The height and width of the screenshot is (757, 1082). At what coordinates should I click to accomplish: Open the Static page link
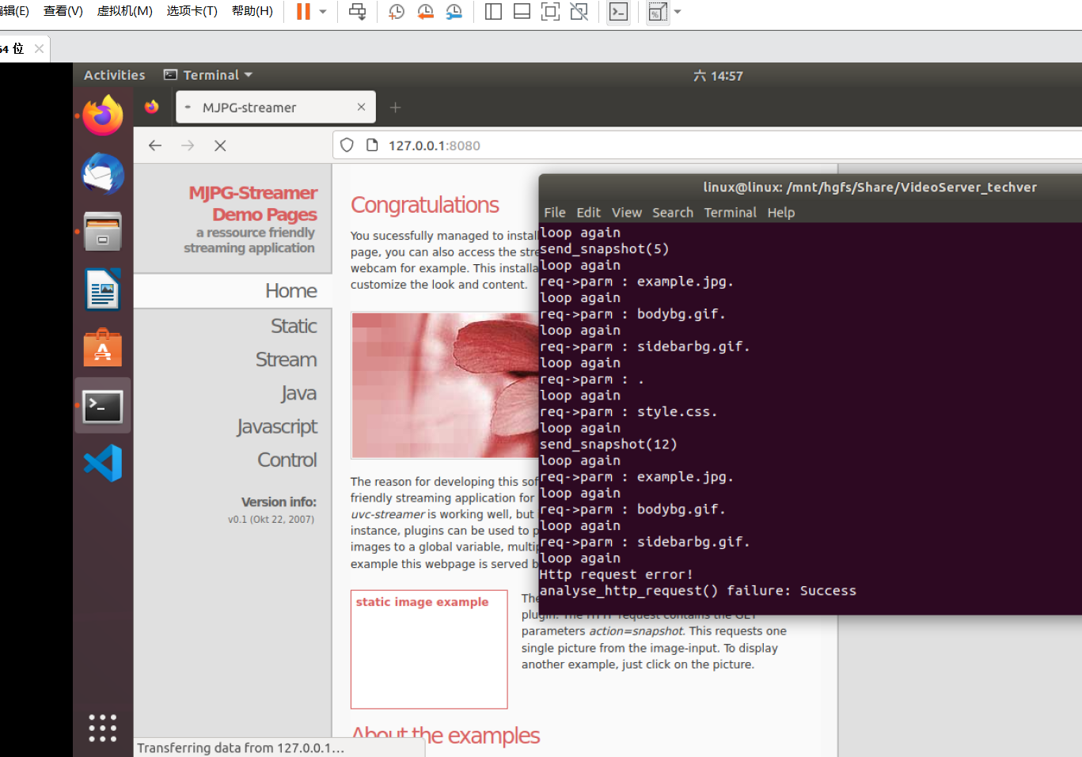click(x=294, y=326)
